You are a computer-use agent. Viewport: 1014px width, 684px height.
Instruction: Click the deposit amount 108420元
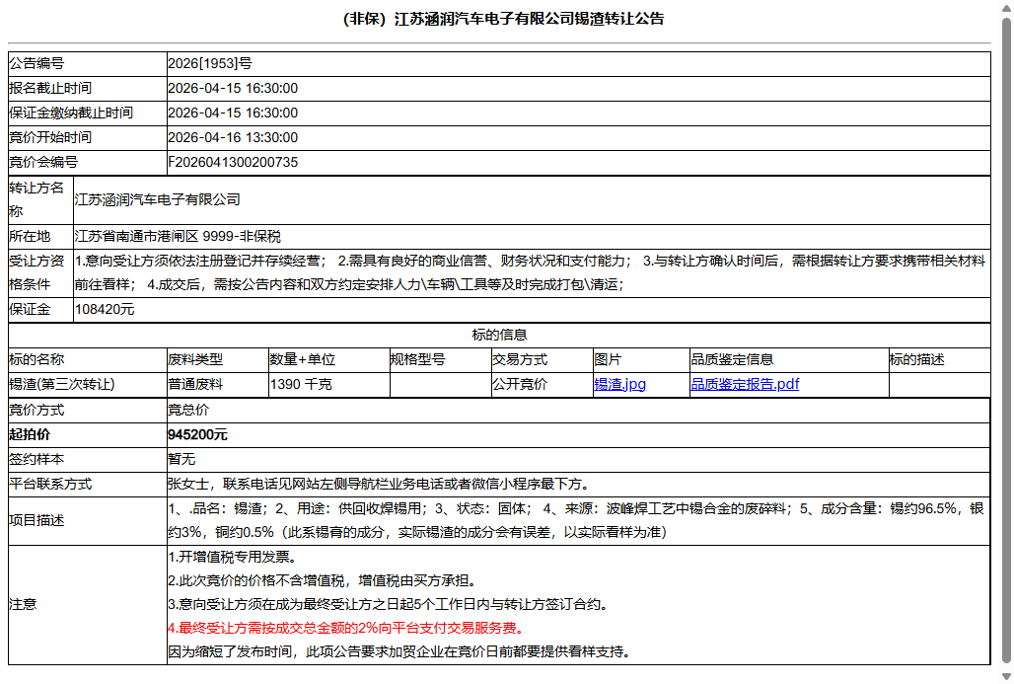pos(105,309)
